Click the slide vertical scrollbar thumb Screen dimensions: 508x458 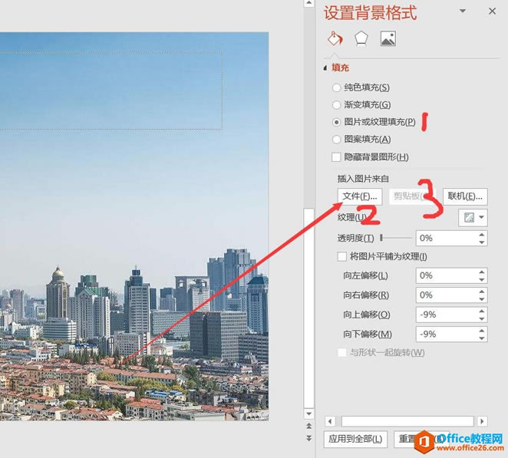pyautogui.click(x=309, y=308)
